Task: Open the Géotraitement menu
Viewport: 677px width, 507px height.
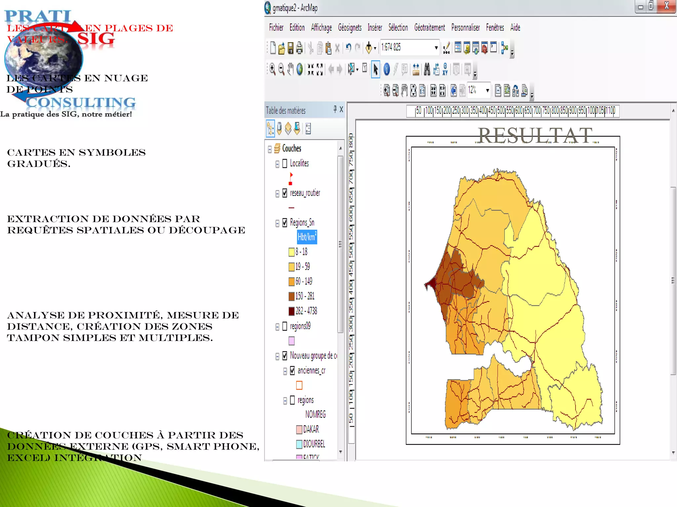Action: click(x=429, y=28)
